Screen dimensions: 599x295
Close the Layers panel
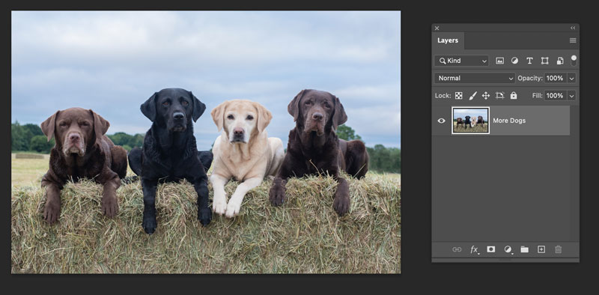tap(437, 28)
